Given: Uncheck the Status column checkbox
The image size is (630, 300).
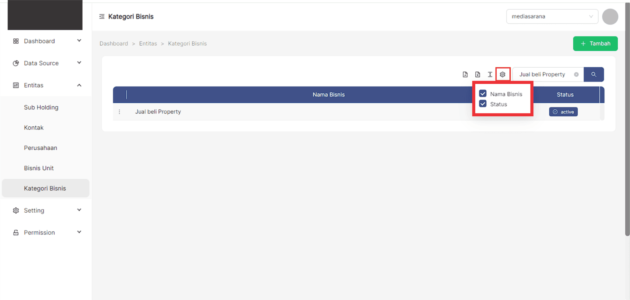Looking at the screenshot, I should 483,104.
